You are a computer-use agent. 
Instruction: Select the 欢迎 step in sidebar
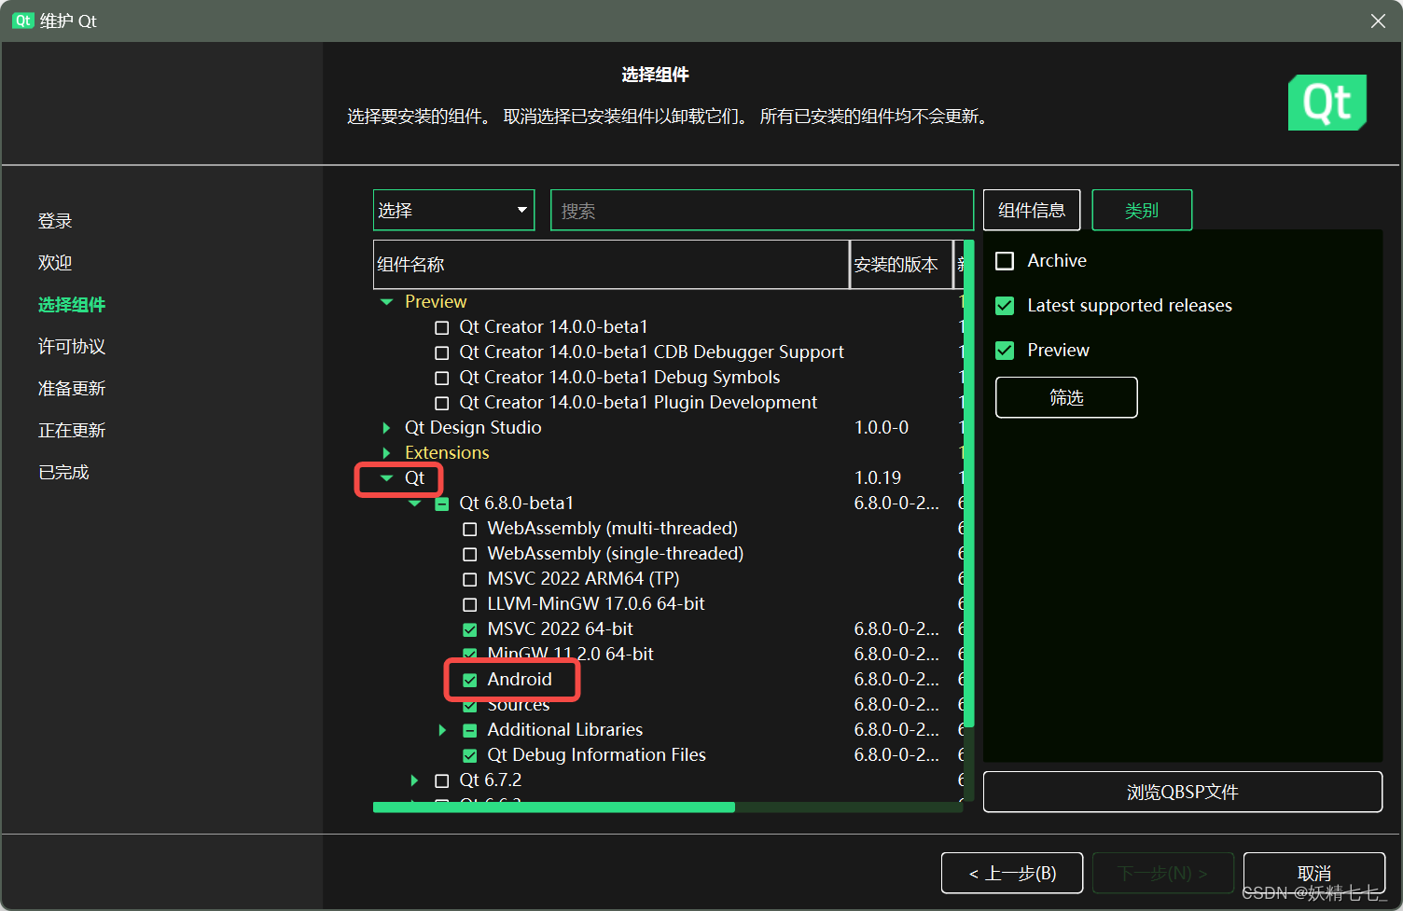[x=55, y=263]
